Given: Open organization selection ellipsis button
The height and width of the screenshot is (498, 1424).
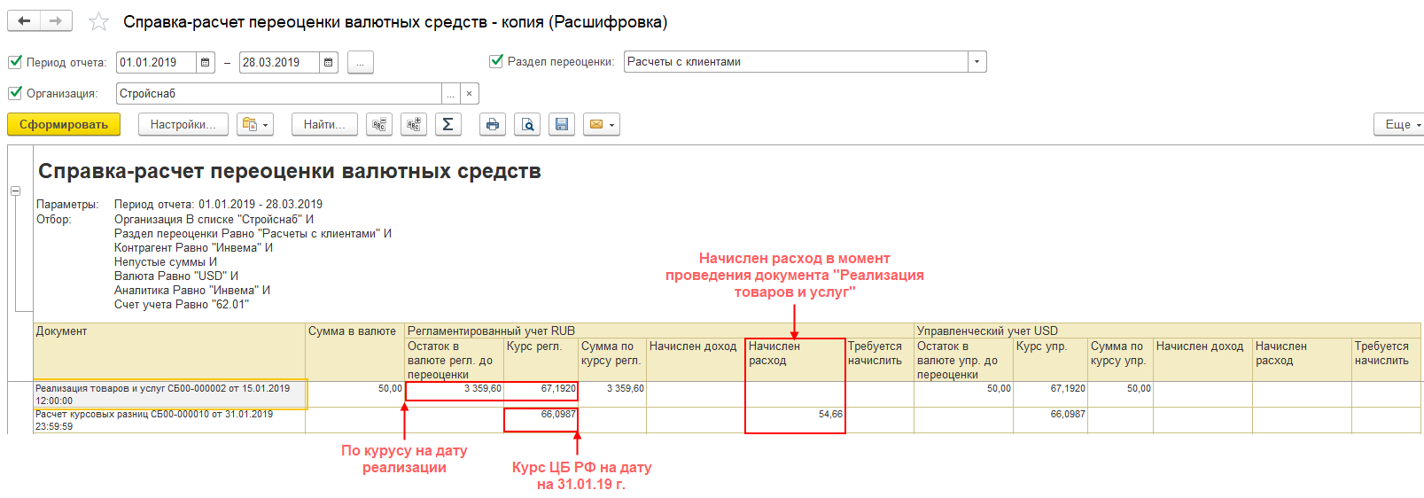Looking at the screenshot, I should 451,93.
